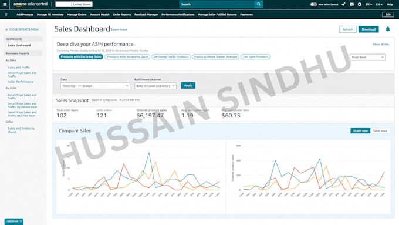This screenshot has width=399, height=225.
Task: Open Payments in the nav bar
Action: click(246, 15)
